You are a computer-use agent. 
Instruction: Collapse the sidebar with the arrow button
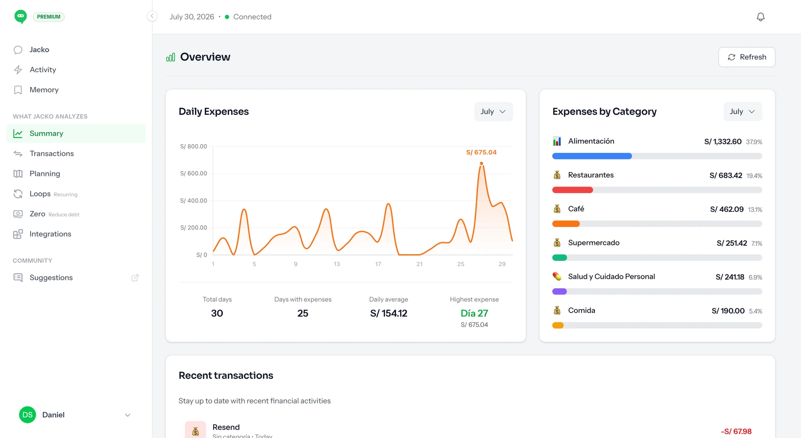[x=152, y=16]
